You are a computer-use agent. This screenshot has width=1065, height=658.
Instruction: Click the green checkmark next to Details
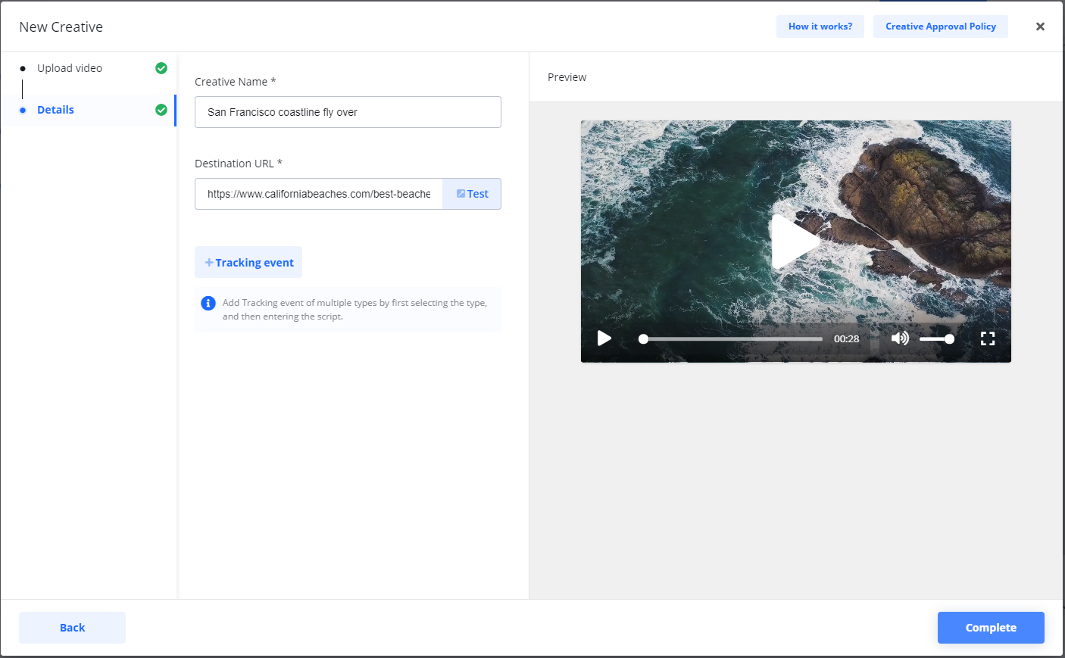click(161, 110)
